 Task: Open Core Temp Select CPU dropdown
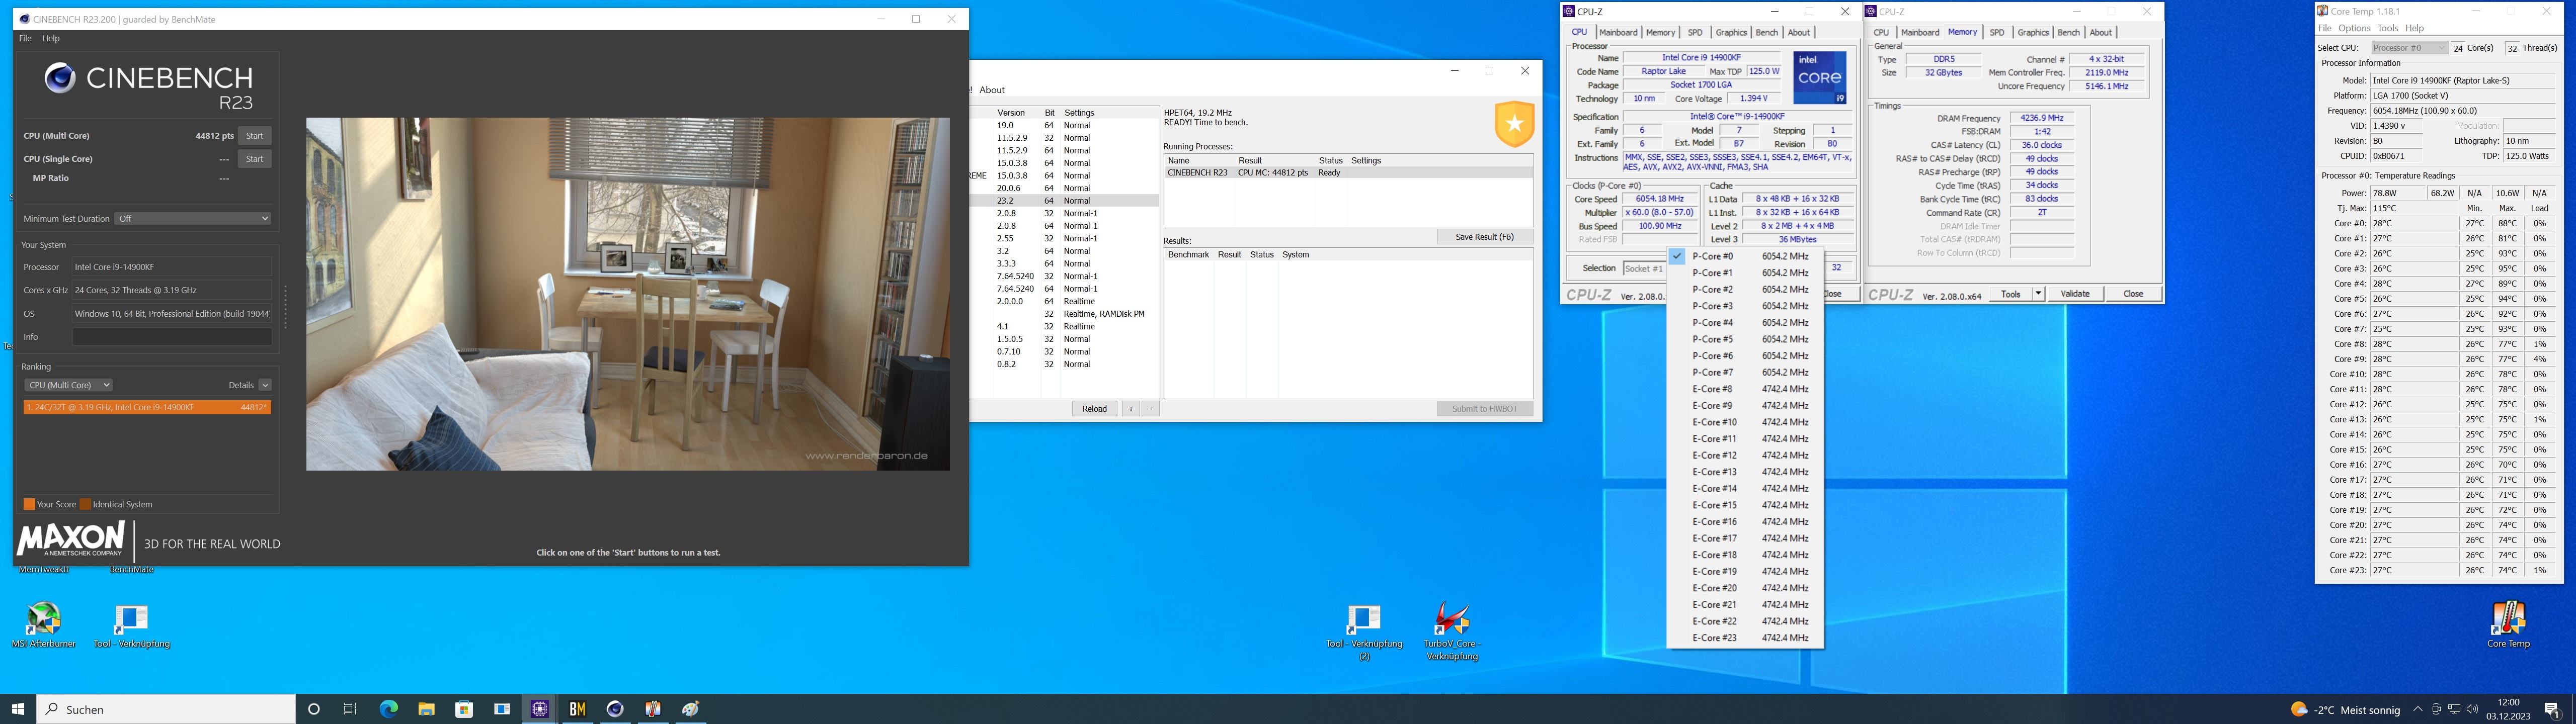coord(2409,48)
